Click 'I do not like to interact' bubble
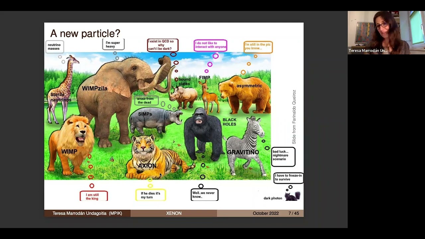 211,45
